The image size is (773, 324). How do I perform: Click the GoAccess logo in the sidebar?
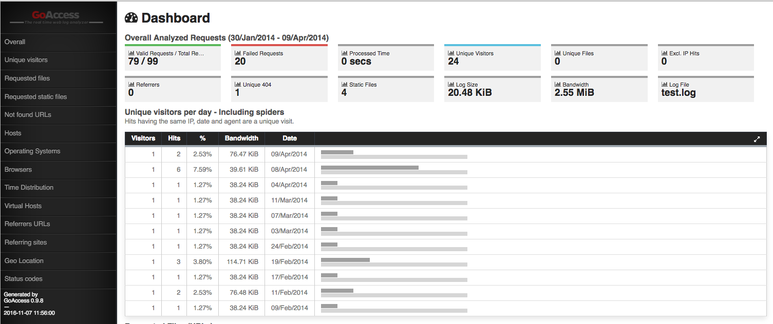[56, 17]
